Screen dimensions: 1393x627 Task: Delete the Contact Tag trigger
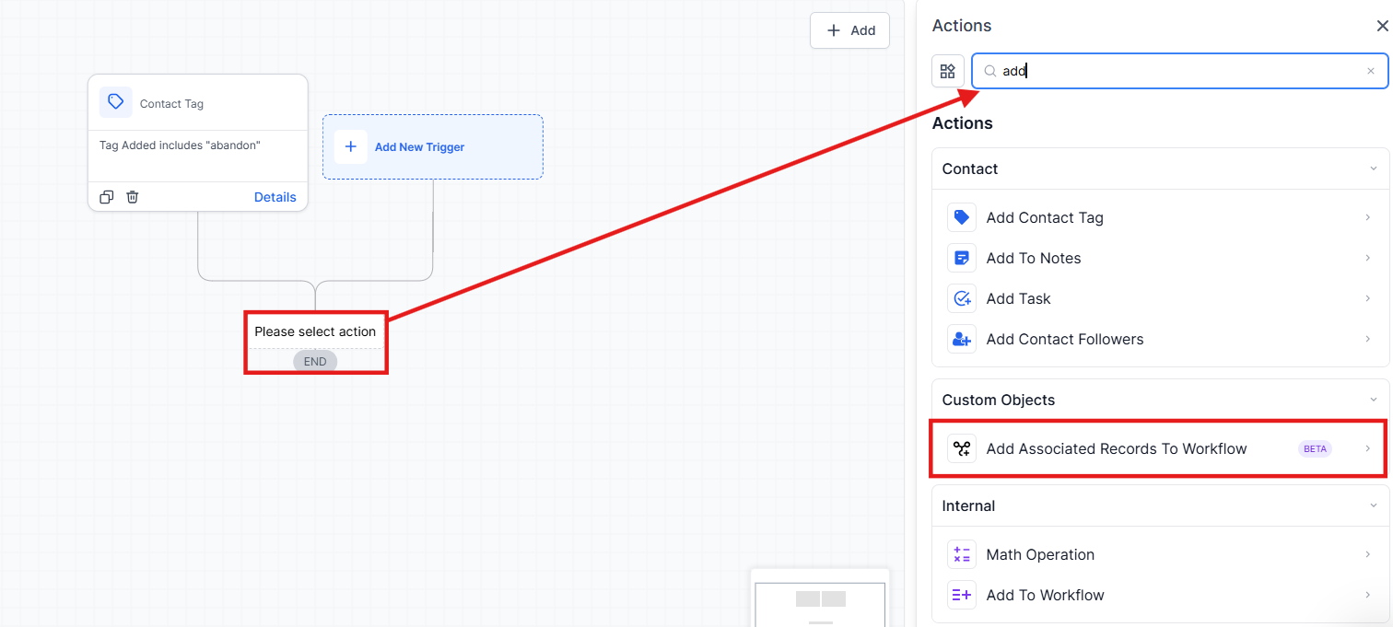(133, 197)
